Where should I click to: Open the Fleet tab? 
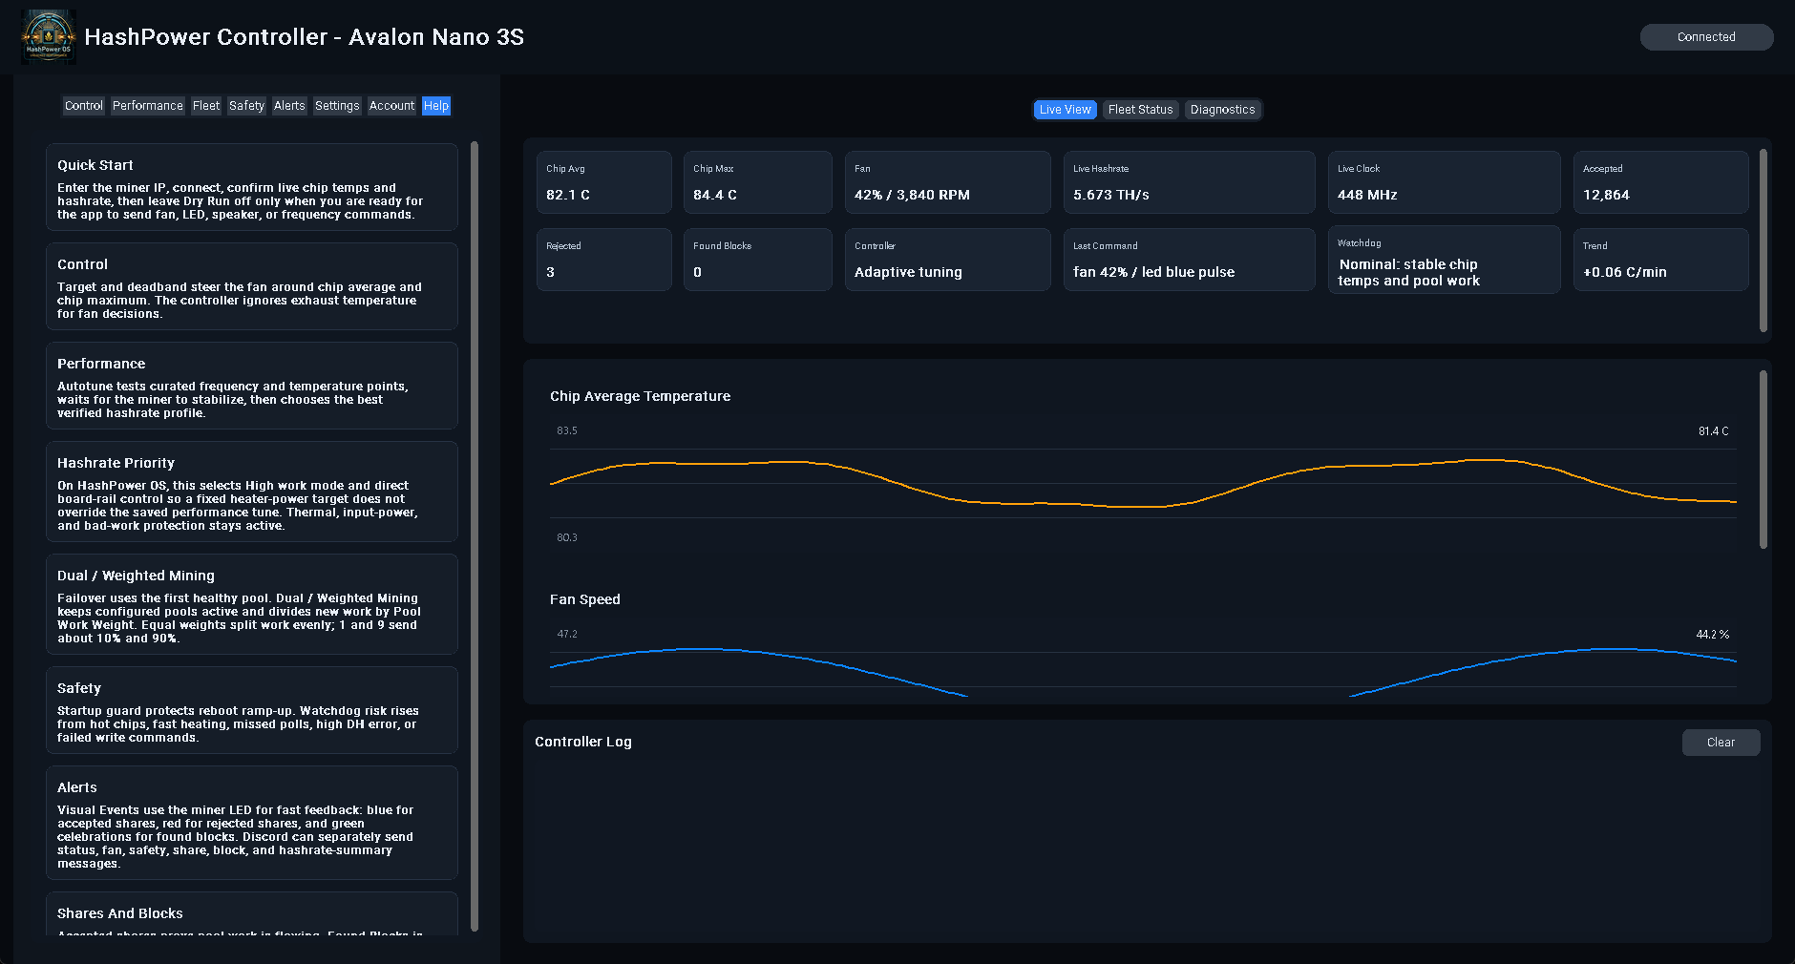point(205,106)
